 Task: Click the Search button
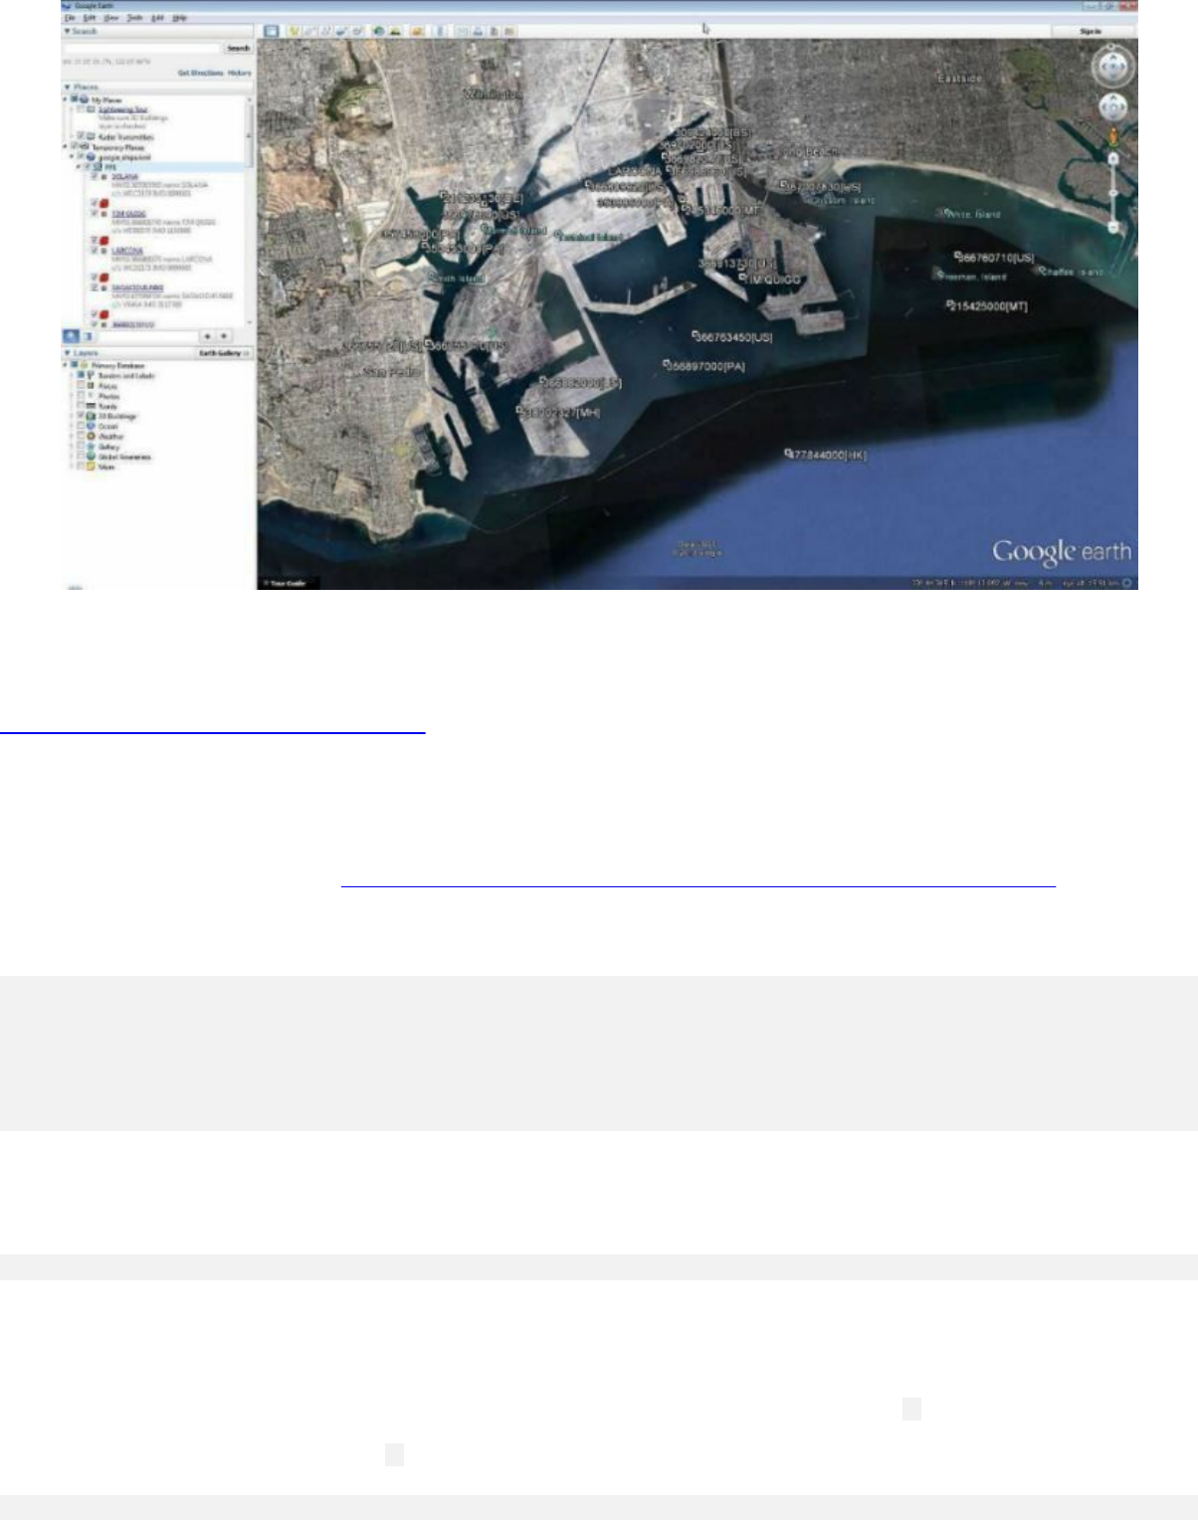tap(238, 48)
